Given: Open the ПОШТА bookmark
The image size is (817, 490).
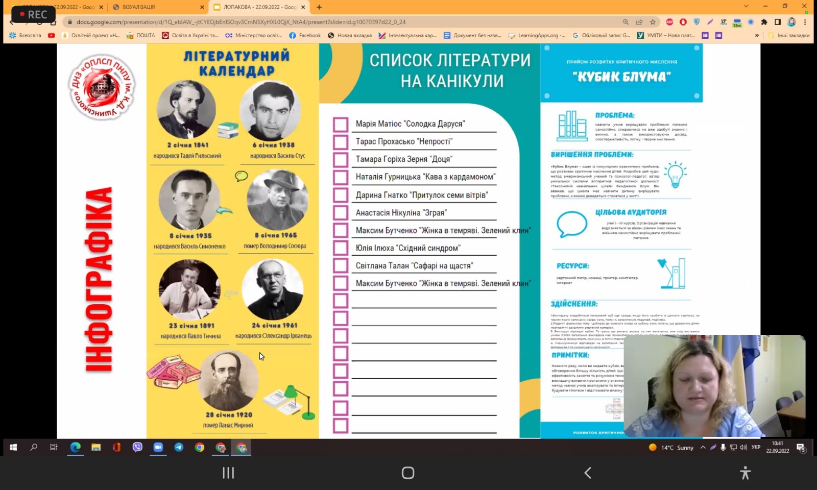Looking at the screenshot, I should coord(141,36).
